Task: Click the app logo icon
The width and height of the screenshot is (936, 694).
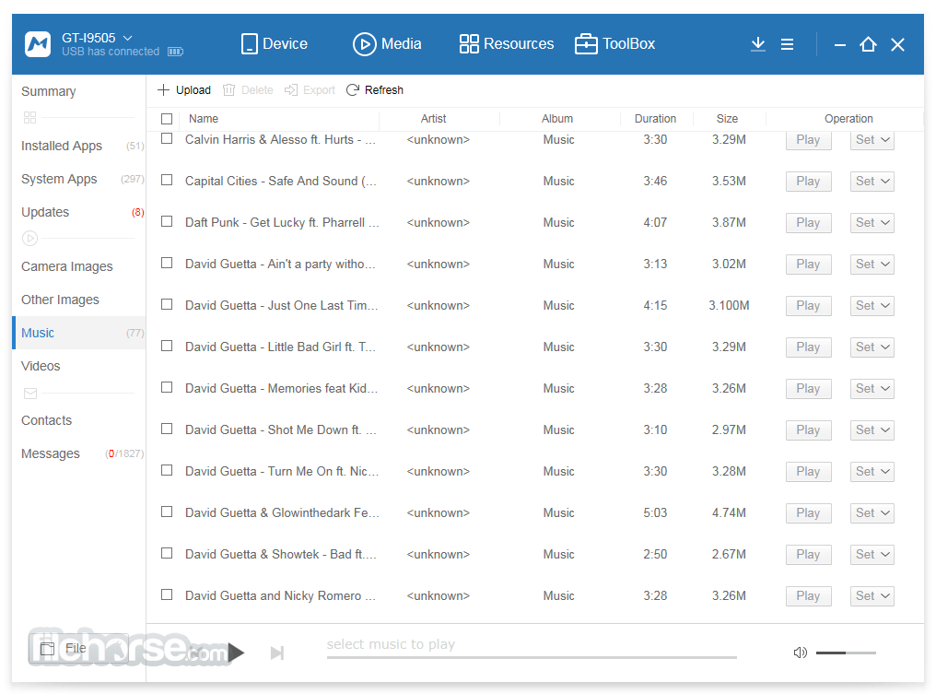Action: (x=38, y=44)
